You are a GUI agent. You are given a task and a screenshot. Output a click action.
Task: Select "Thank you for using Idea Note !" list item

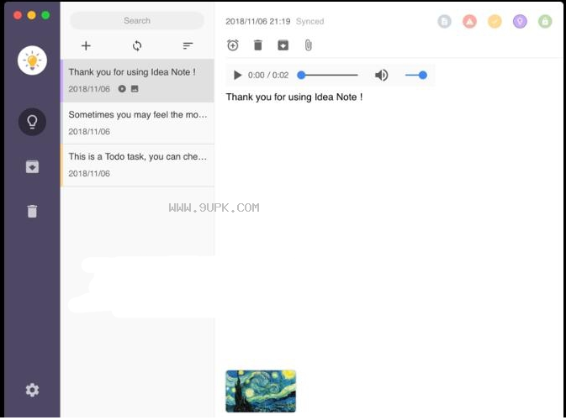click(x=137, y=81)
